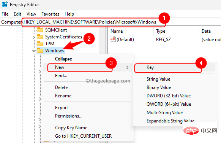Image resolution: width=221 pixels, height=143 pixels.
Task: Click the TPM folder icon
Action: [x=40, y=44]
